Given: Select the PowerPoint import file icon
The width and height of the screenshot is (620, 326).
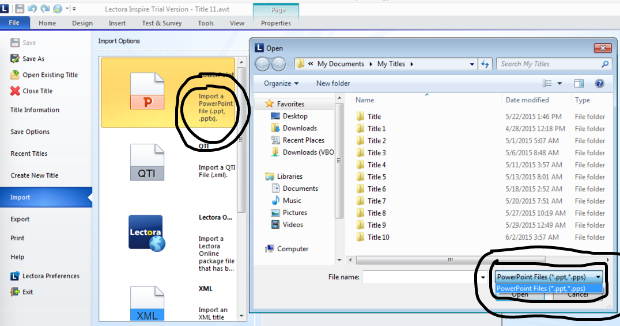Looking at the screenshot, I should click(x=147, y=91).
